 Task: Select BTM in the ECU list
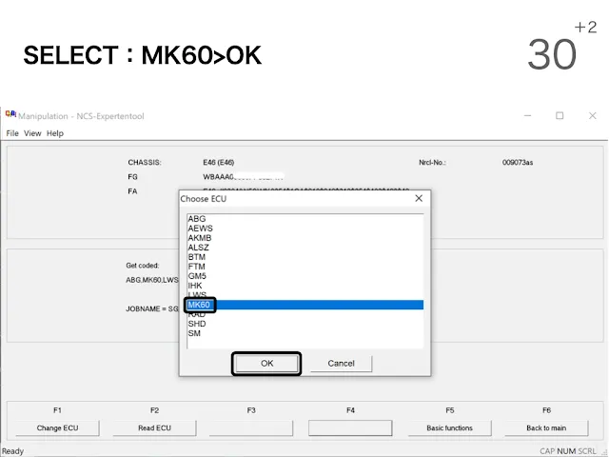304,257
